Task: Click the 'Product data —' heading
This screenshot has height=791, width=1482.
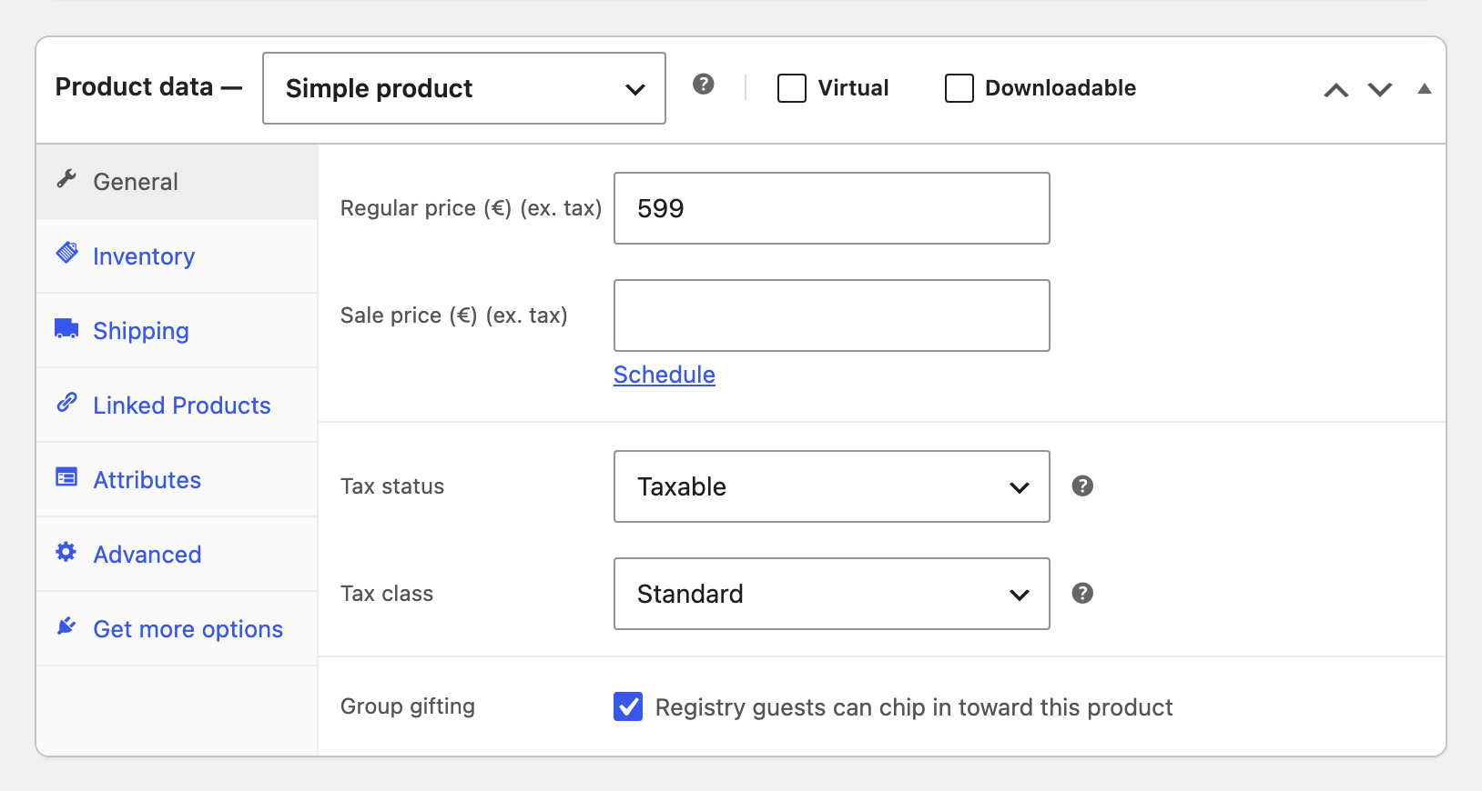Action: [148, 87]
